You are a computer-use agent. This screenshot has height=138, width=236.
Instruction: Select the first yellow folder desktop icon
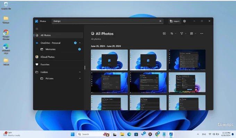click(x=6, y=20)
